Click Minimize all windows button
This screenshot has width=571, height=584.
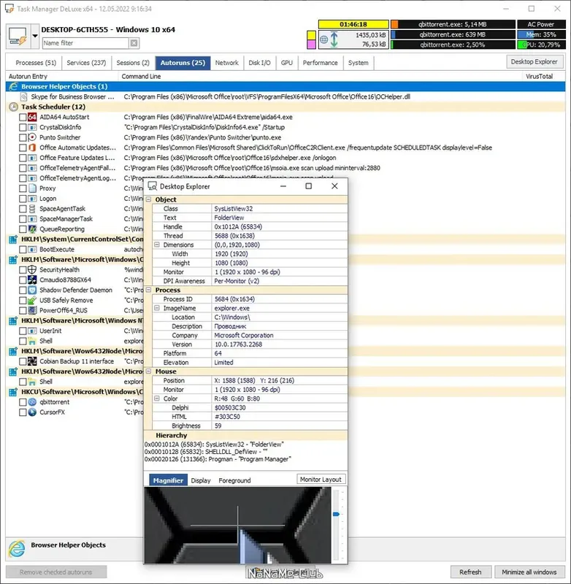(x=529, y=572)
